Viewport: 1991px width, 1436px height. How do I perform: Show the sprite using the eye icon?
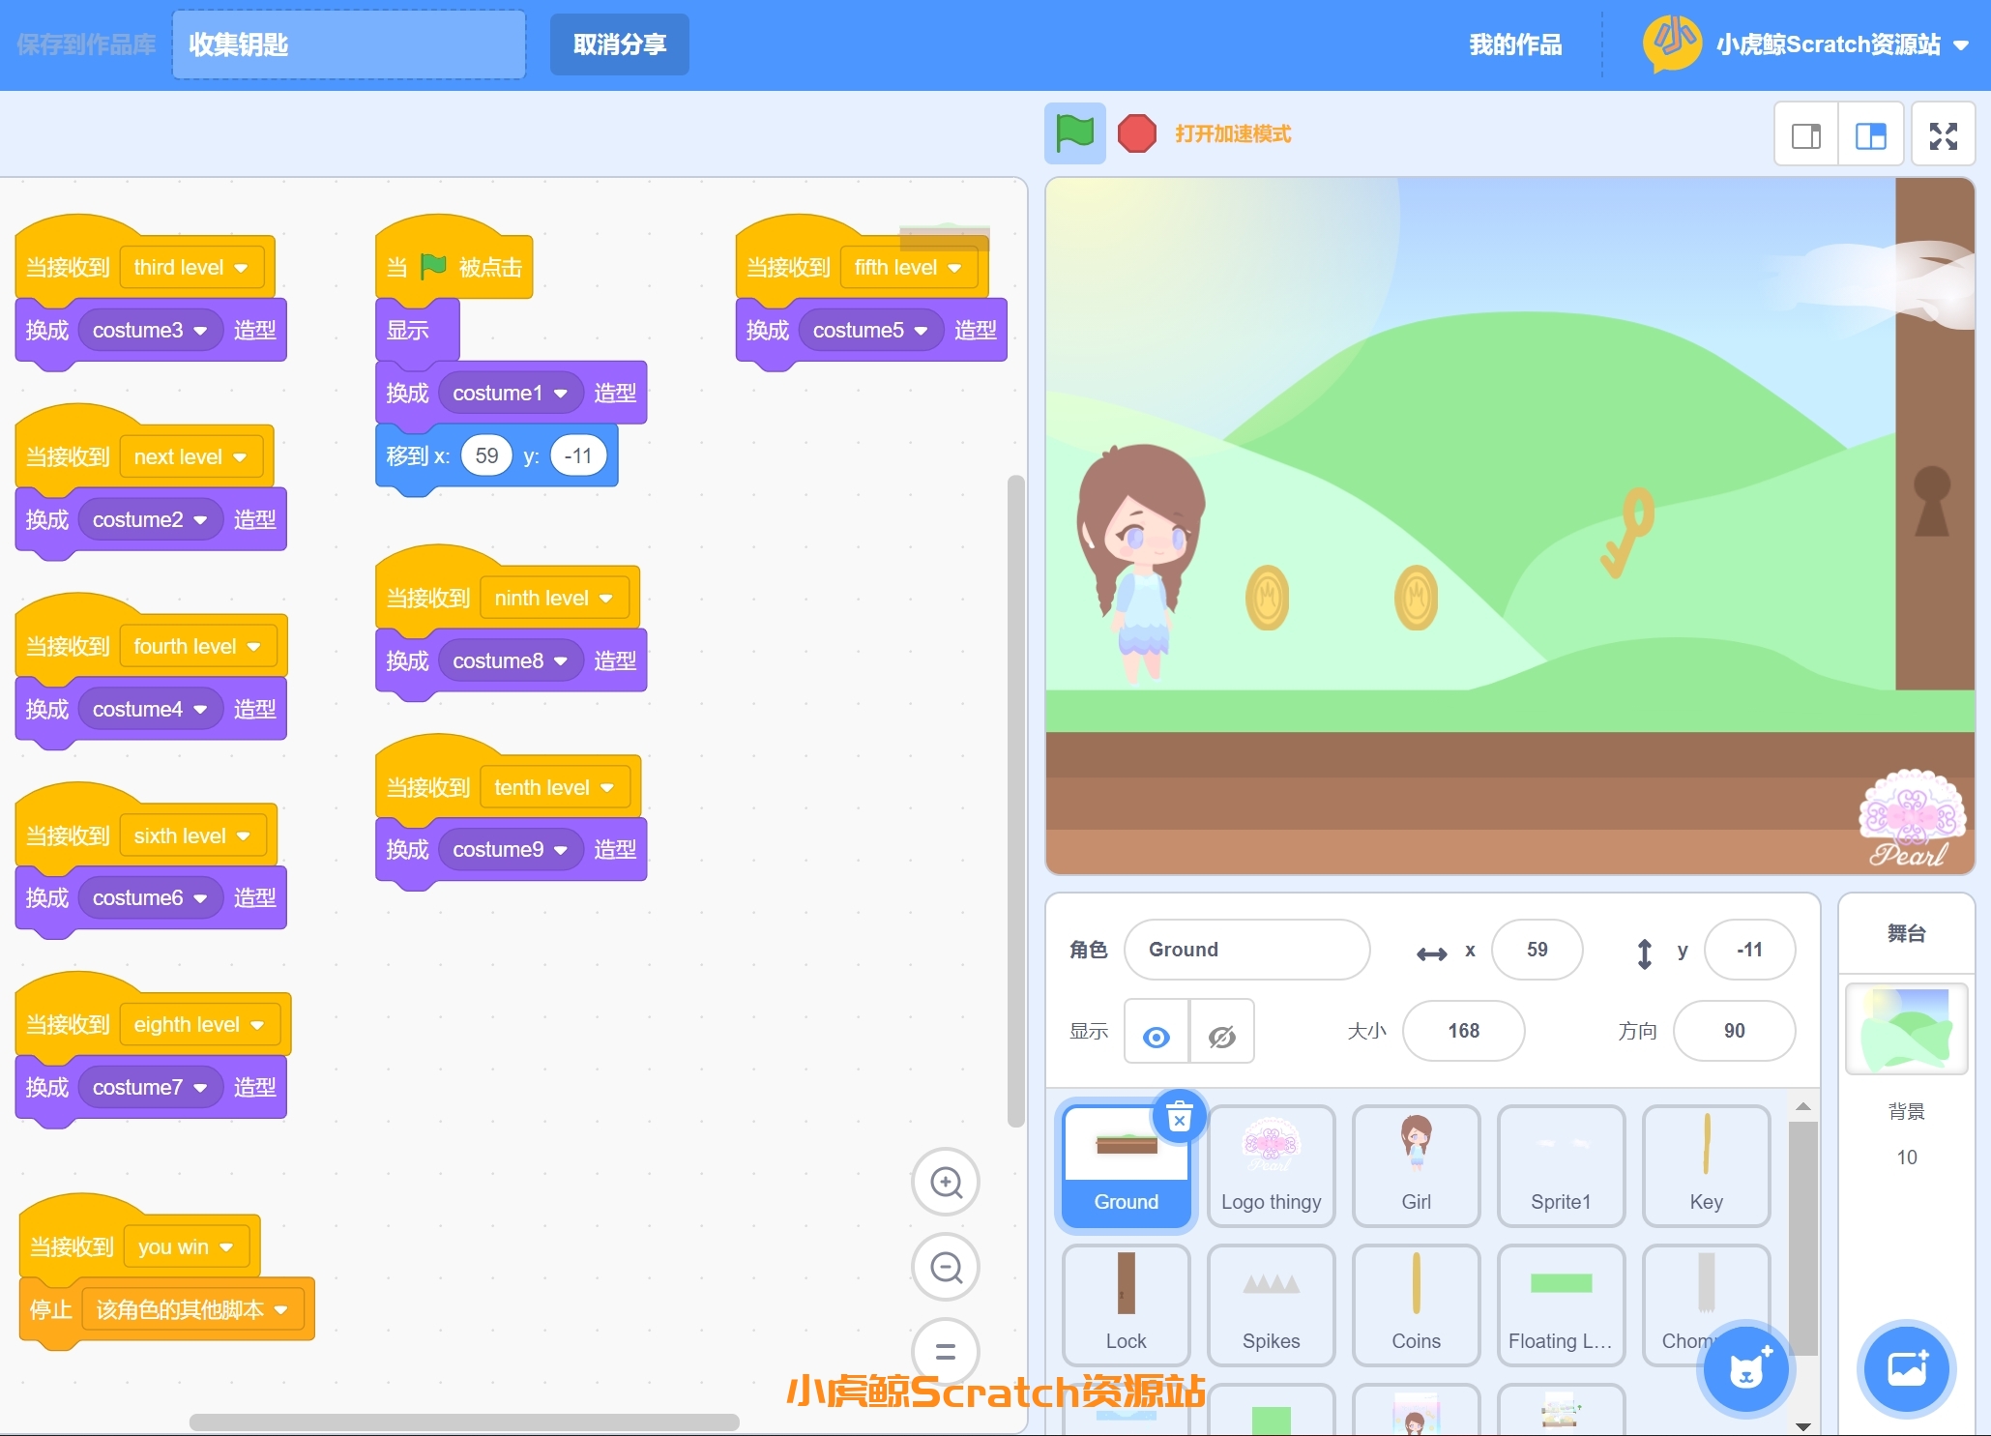pyautogui.click(x=1157, y=1031)
